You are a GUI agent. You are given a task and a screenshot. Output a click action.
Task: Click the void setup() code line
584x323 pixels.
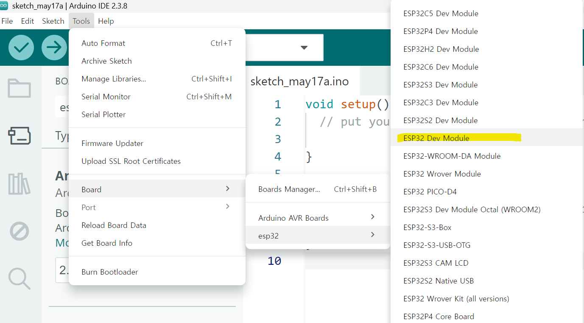point(347,104)
